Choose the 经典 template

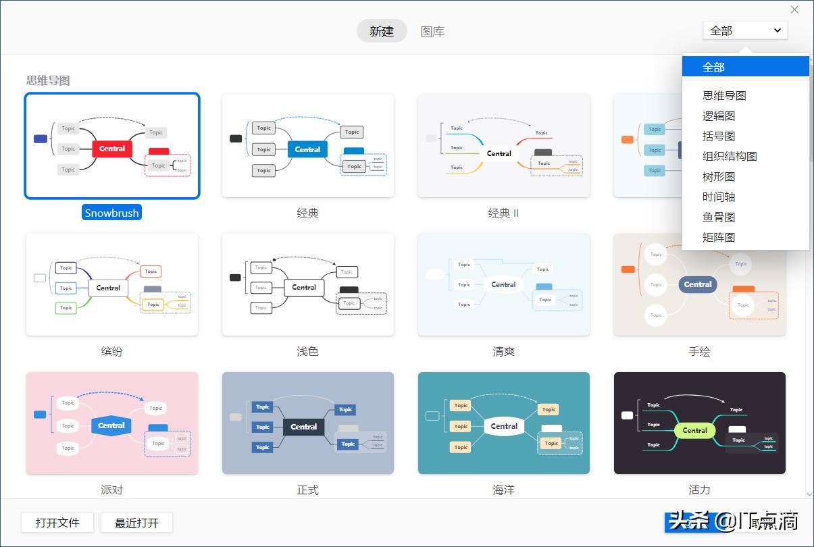coord(307,146)
